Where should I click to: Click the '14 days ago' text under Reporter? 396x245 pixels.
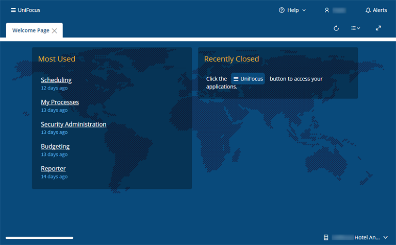coord(54,177)
